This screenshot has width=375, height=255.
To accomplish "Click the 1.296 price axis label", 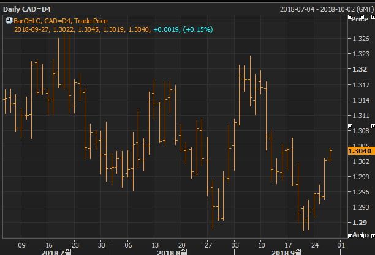I will (x=361, y=192).
